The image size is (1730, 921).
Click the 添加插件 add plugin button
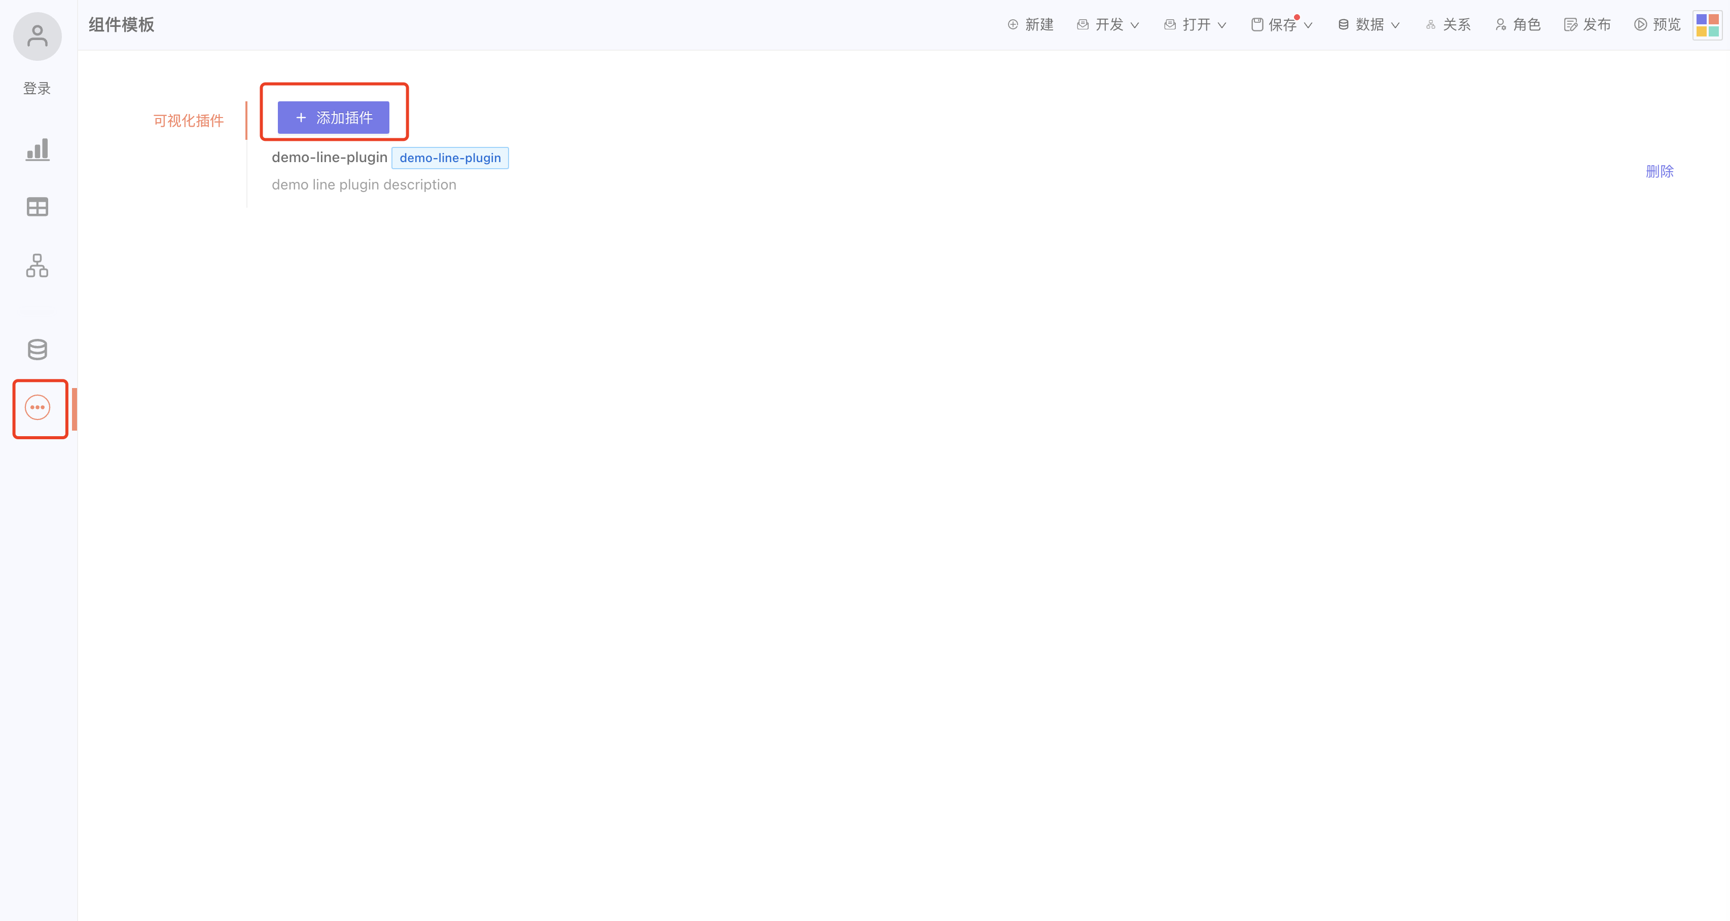tap(333, 118)
